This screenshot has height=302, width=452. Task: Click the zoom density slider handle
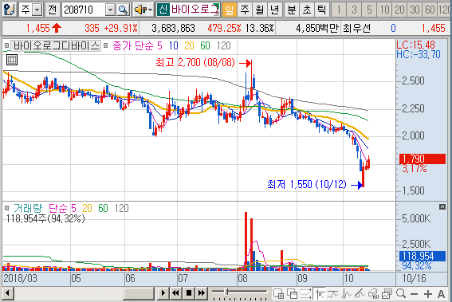[x=226, y=292]
